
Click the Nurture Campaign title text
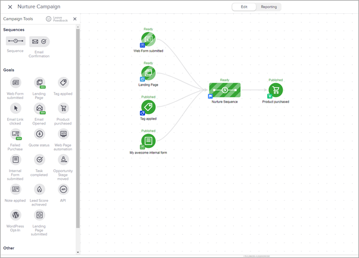[39, 7]
